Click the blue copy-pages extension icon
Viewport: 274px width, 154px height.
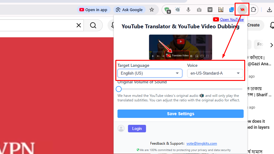pyautogui.click(x=232, y=10)
